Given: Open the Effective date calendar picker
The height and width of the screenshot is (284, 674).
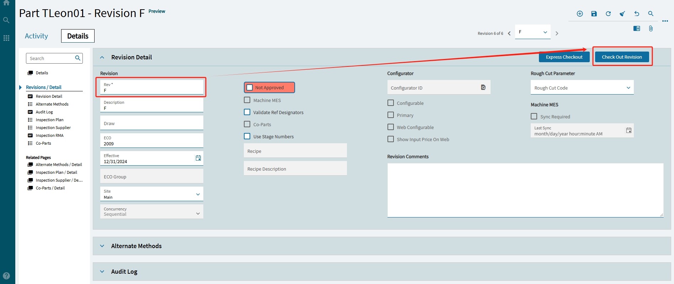Looking at the screenshot, I should point(198,158).
